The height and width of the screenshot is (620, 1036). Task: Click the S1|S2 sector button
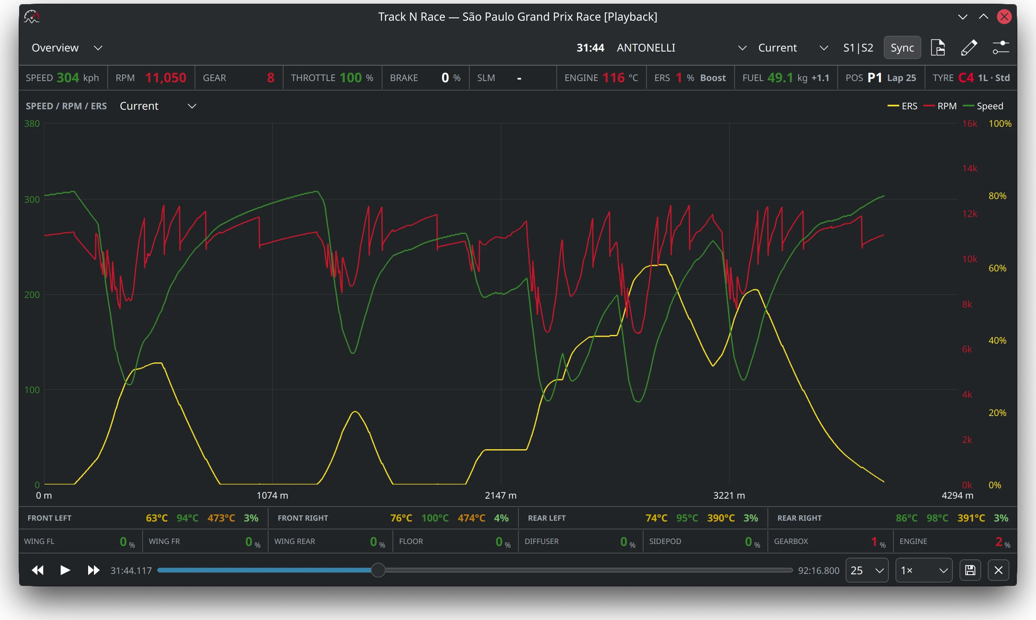coord(858,48)
